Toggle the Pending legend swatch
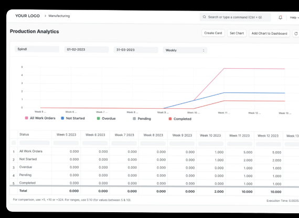Screen dimensions: 299x218 134,119
